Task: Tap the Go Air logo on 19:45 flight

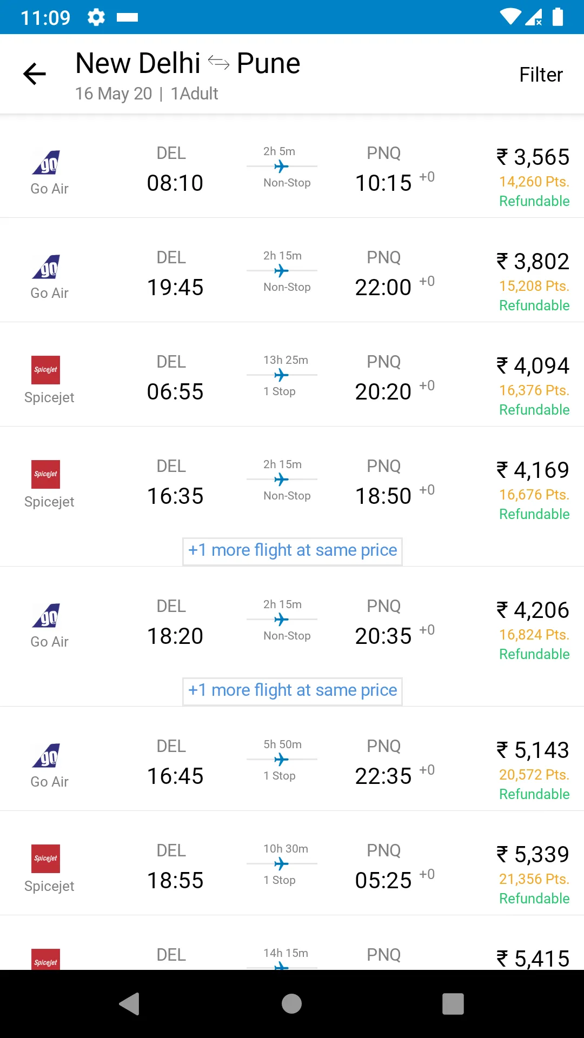Action: (47, 267)
